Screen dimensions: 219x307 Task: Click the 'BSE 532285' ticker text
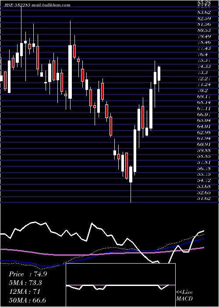coord(17,5)
